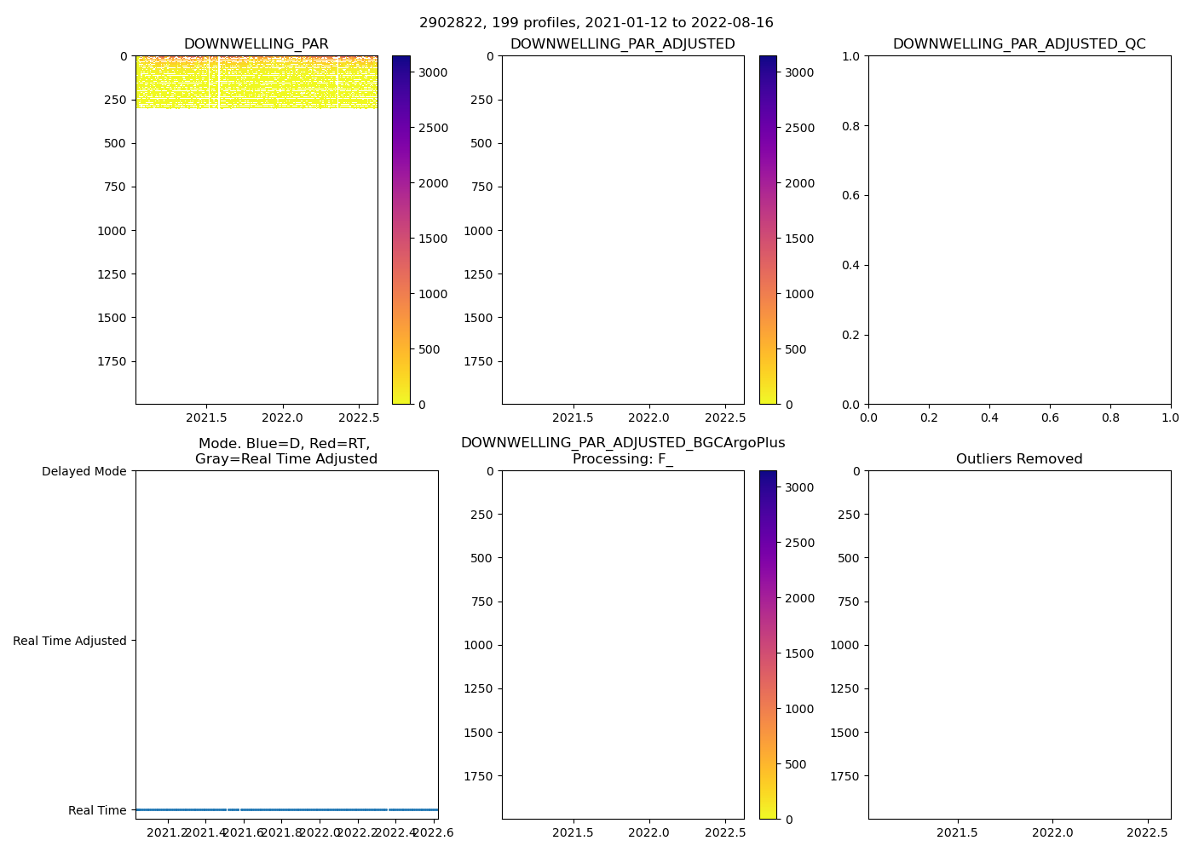Screen dimensions: 1193x852
Task: Click the colorbar beside the DOWNWELLING_PAR_ADJUSTED plot
Action: click(768, 230)
